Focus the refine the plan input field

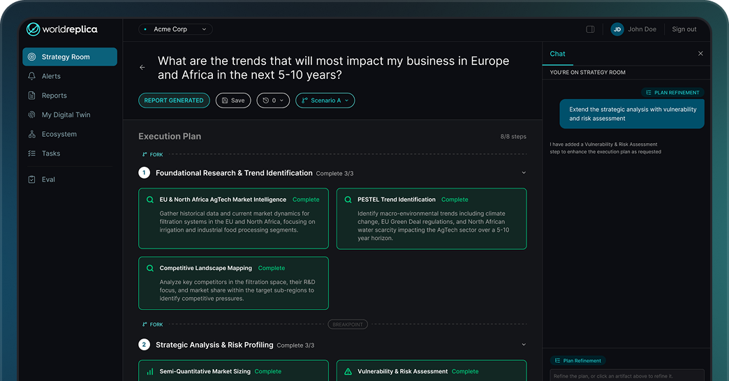pos(627,375)
